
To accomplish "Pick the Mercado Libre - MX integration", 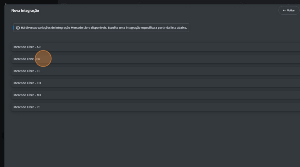I will (x=156, y=95).
